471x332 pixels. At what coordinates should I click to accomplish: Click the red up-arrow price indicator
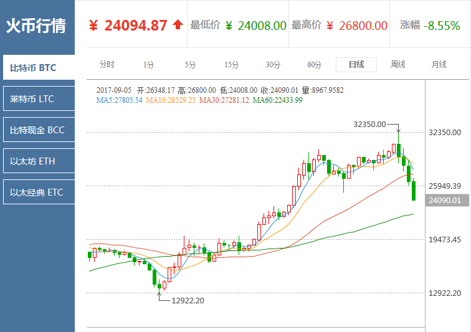[178, 25]
